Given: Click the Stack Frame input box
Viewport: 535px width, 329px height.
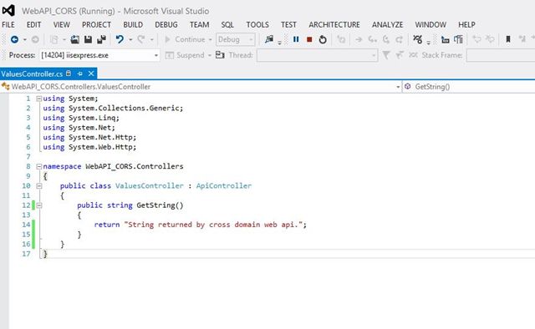Looking at the screenshot, I should tap(501, 55).
